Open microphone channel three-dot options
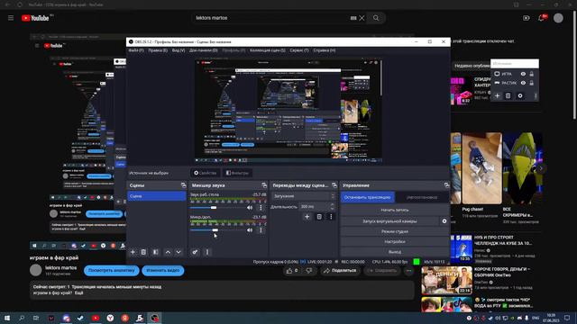This screenshot has height=324, width=577. pyautogui.click(x=261, y=230)
